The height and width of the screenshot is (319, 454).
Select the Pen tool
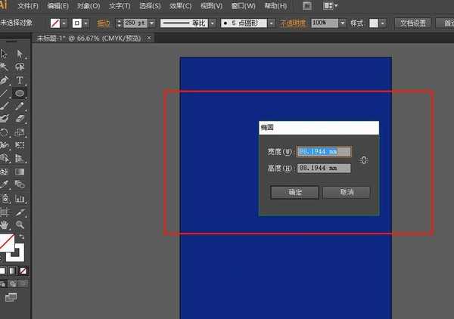coord(4,80)
